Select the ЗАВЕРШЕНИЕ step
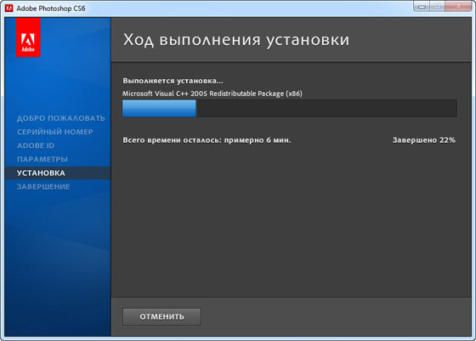 (43, 186)
